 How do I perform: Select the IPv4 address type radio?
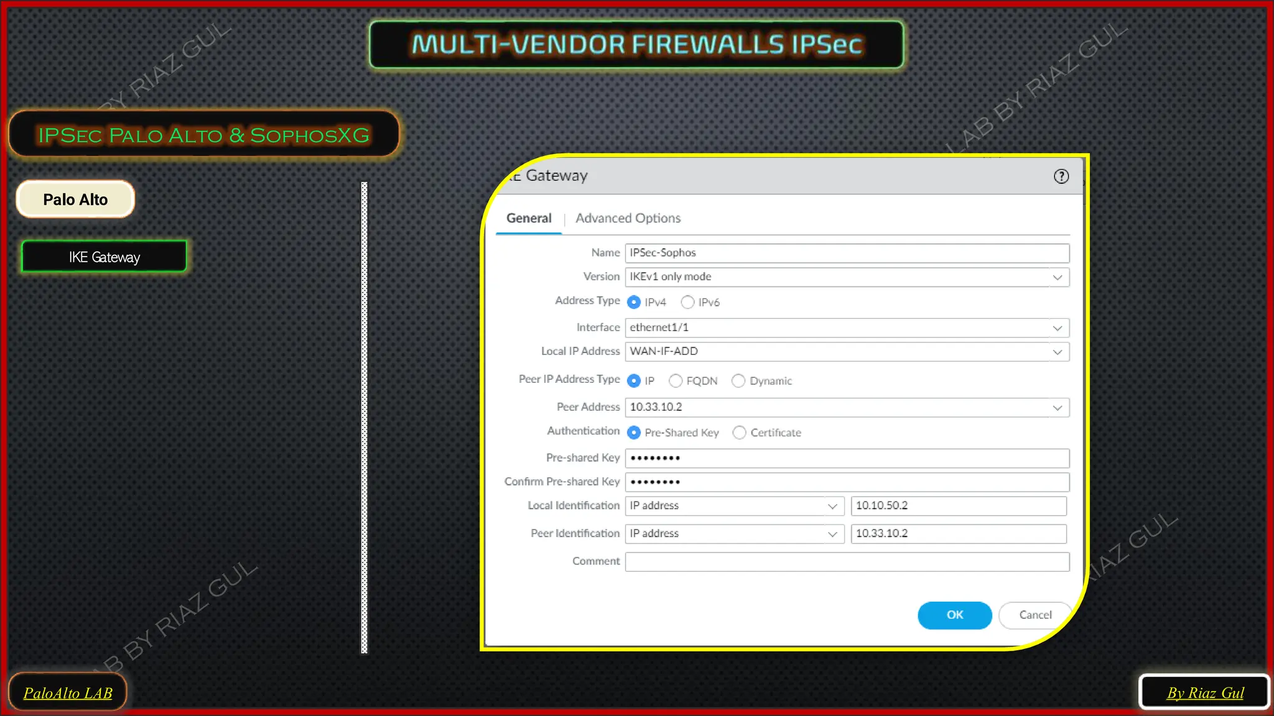(634, 302)
